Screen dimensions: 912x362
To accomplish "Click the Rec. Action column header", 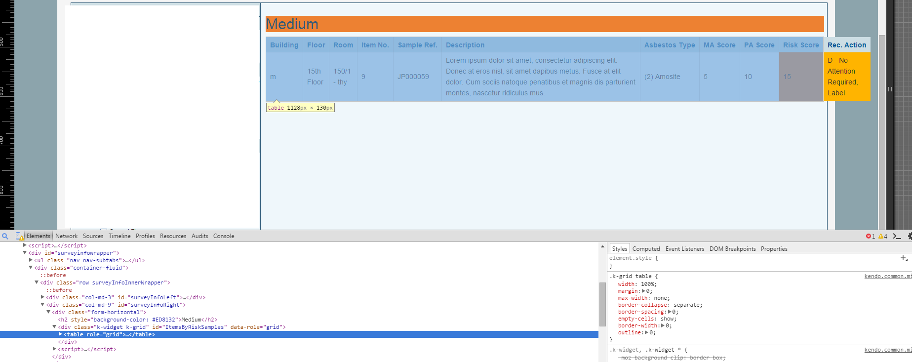I will click(847, 45).
